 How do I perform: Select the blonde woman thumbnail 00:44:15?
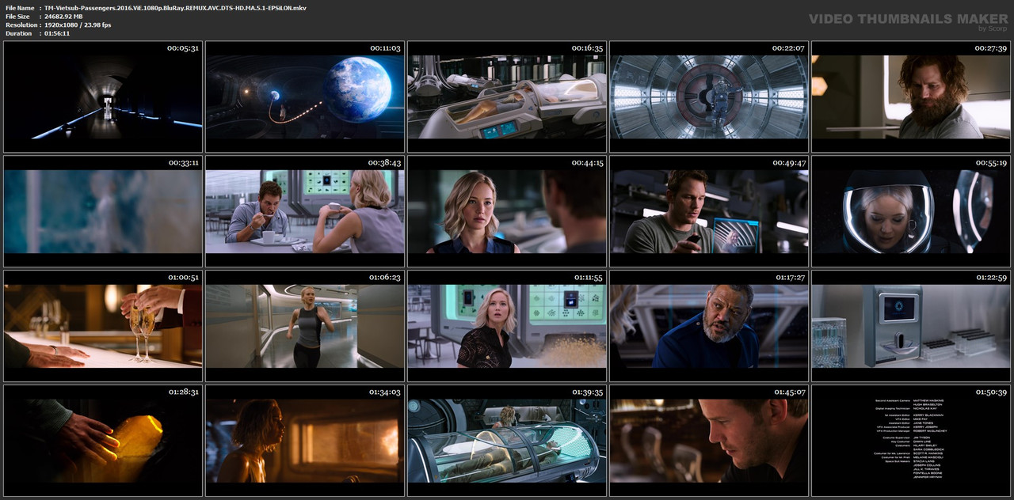point(507,211)
